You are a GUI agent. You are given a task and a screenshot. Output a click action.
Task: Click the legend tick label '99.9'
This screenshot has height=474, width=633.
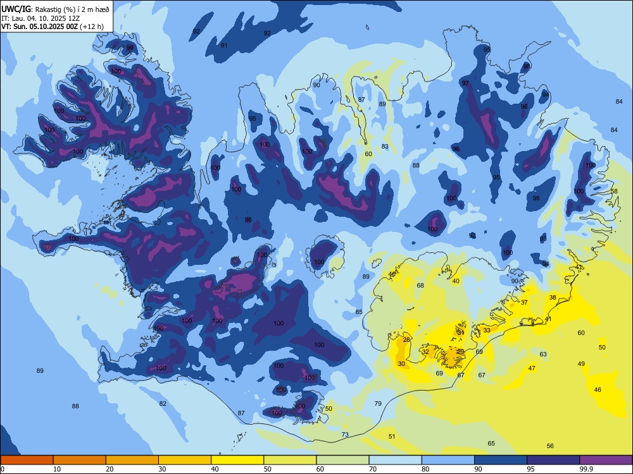click(586, 469)
